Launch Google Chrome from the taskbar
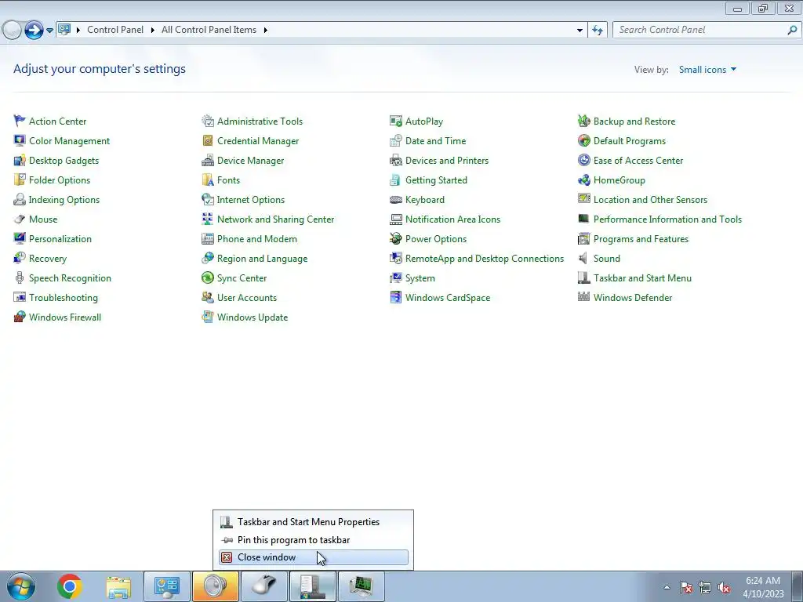Image resolution: width=803 pixels, height=602 pixels. click(x=70, y=586)
